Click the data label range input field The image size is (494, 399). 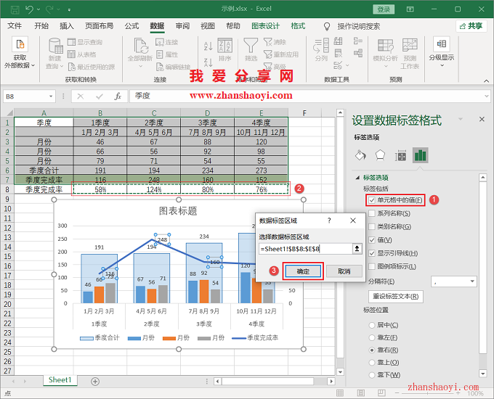tap(305, 249)
